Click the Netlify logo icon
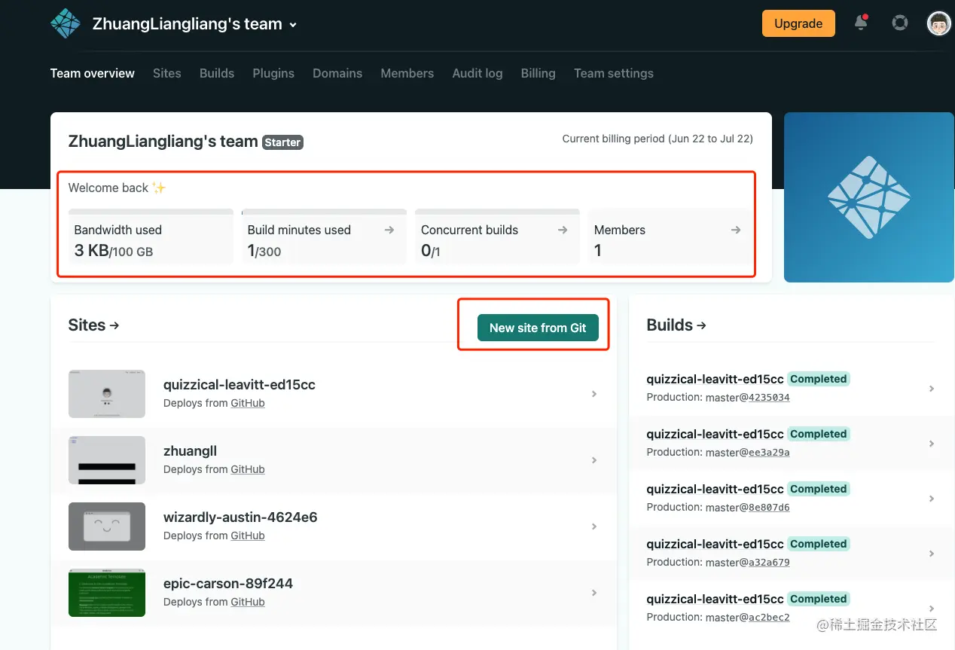The image size is (955, 650). click(x=66, y=23)
